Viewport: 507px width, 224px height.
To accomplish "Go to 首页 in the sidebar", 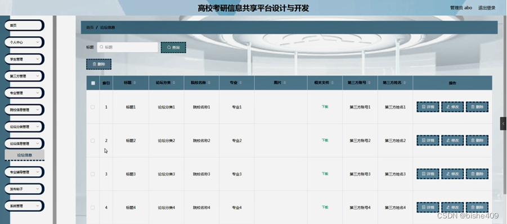I will click(24, 25).
